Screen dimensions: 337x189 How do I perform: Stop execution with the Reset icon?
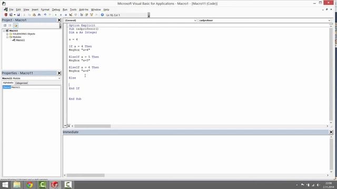66,15
